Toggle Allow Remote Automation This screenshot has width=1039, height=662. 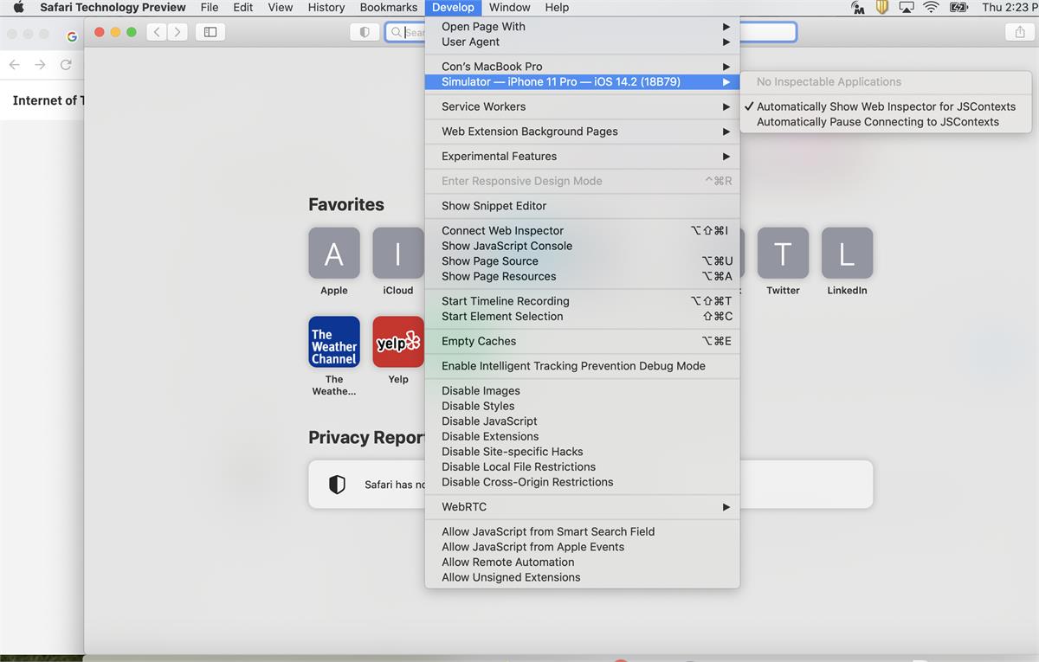coord(583,562)
